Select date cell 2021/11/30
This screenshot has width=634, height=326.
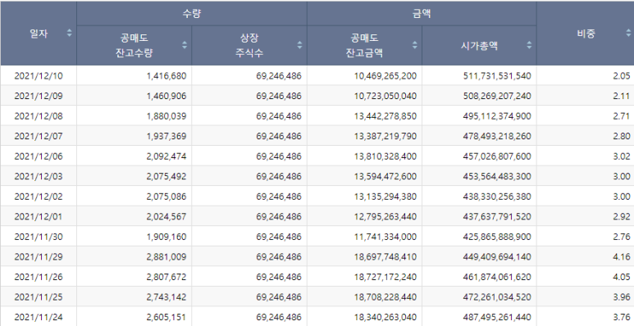click(39, 237)
